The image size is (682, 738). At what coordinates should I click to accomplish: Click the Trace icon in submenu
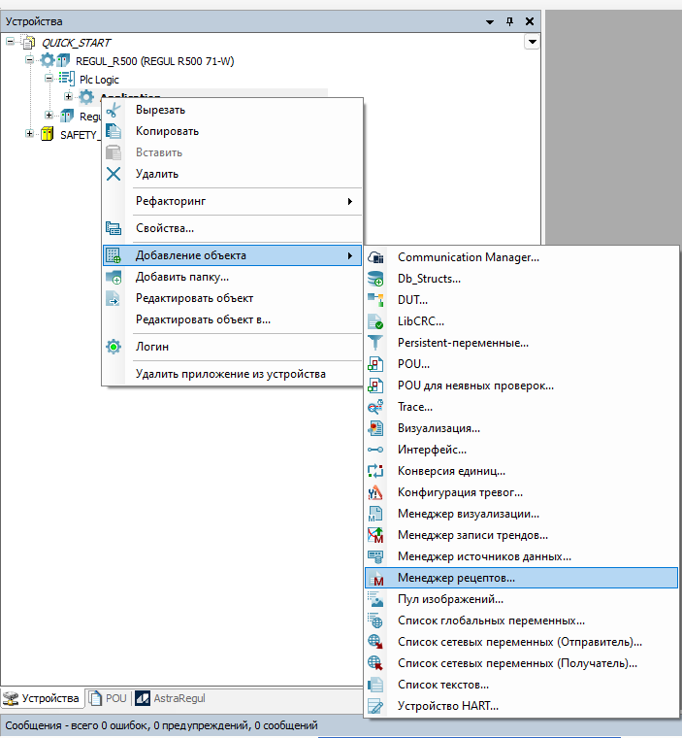click(x=375, y=407)
